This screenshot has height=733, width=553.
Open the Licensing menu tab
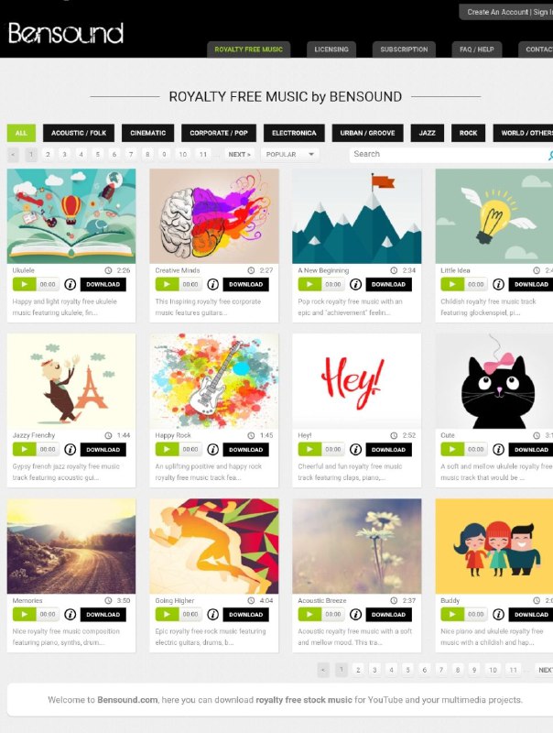tap(331, 49)
